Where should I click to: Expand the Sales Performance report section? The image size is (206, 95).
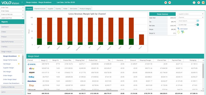(12, 42)
